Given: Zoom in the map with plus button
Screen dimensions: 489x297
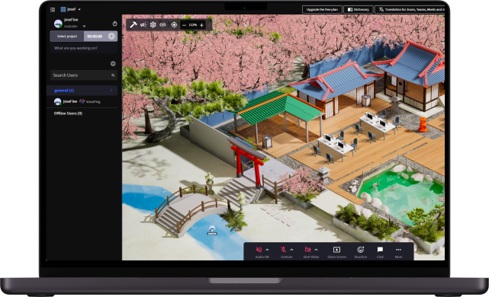Looking at the screenshot, I should (x=201, y=25).
